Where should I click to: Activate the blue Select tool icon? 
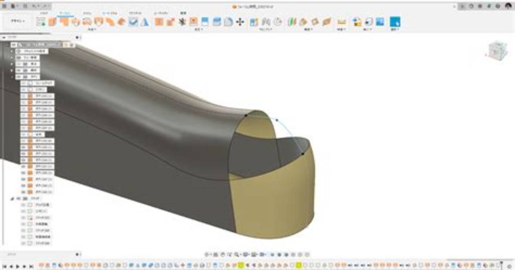pos(395,22)
